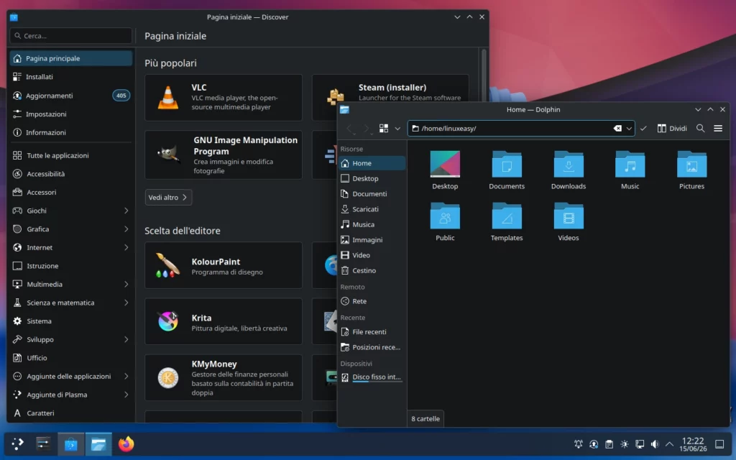Open Informazioni in Discover
This screenshot has width=736, height=460.
point(71,132)
